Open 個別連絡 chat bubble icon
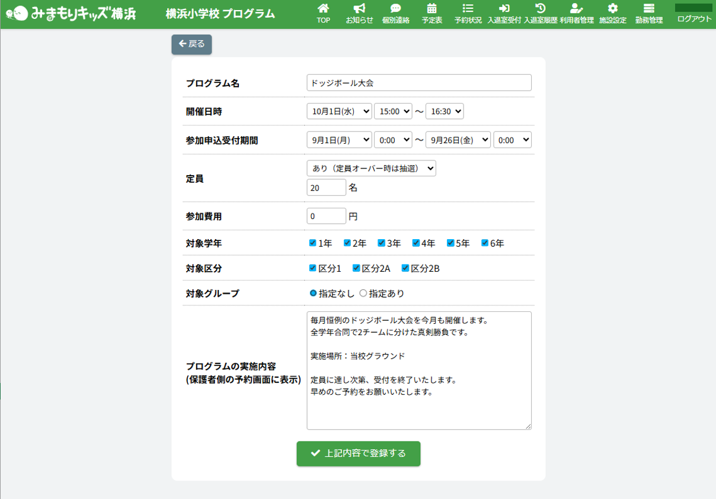 pos(395,8)
